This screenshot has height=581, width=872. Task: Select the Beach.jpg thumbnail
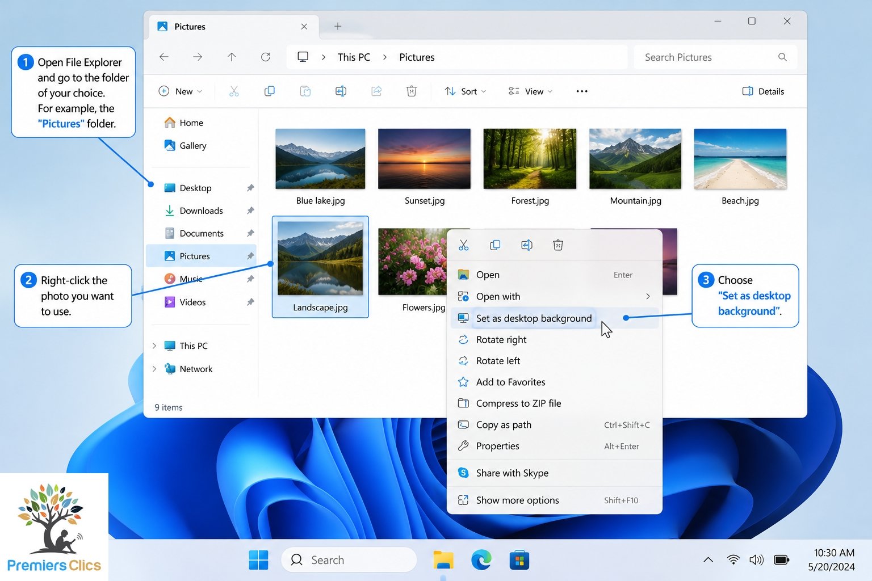[740, 159]
